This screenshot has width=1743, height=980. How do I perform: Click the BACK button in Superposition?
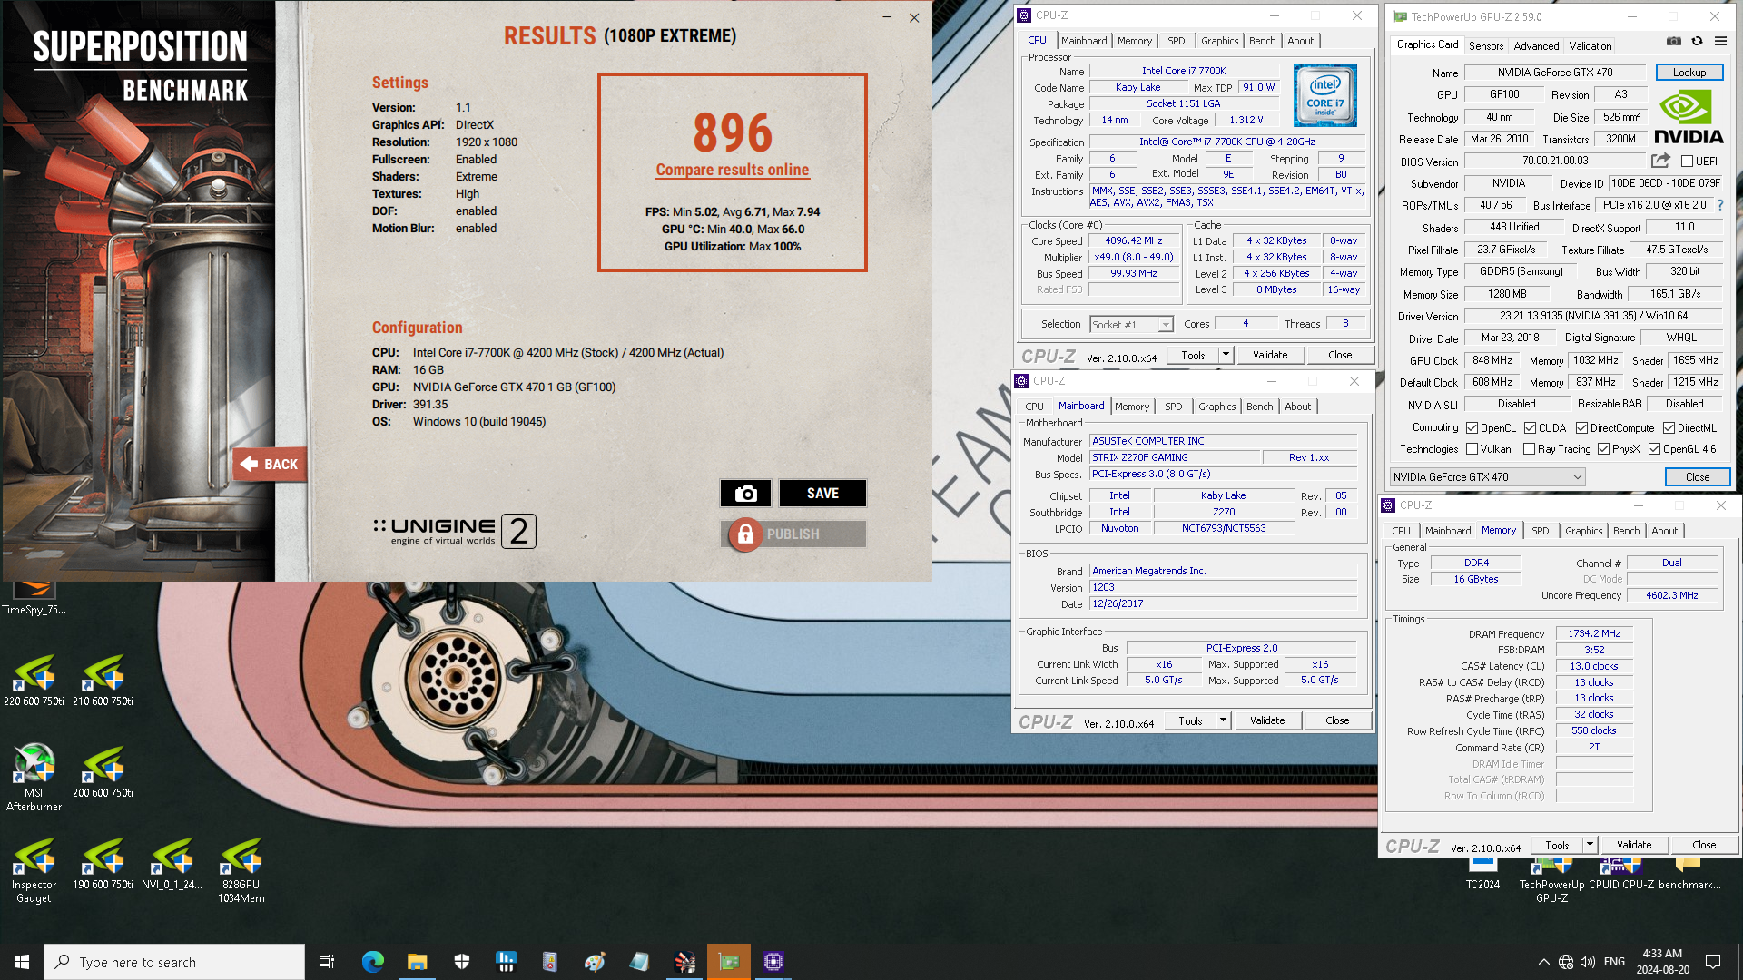[x=270, y=464]
